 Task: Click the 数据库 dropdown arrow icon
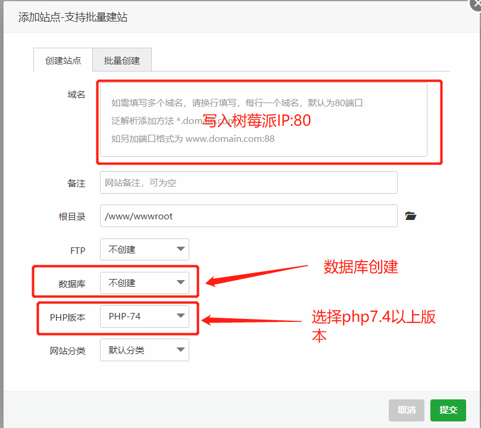180,283
